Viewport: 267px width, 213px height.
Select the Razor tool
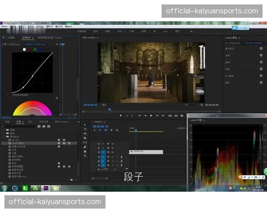[85, 138]
